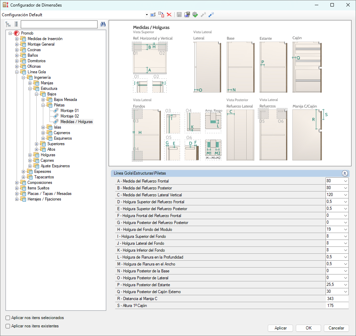The width and height of the screenshot is (356, 336).
Task: Click the tree search text field
Action: coord(59,24)
